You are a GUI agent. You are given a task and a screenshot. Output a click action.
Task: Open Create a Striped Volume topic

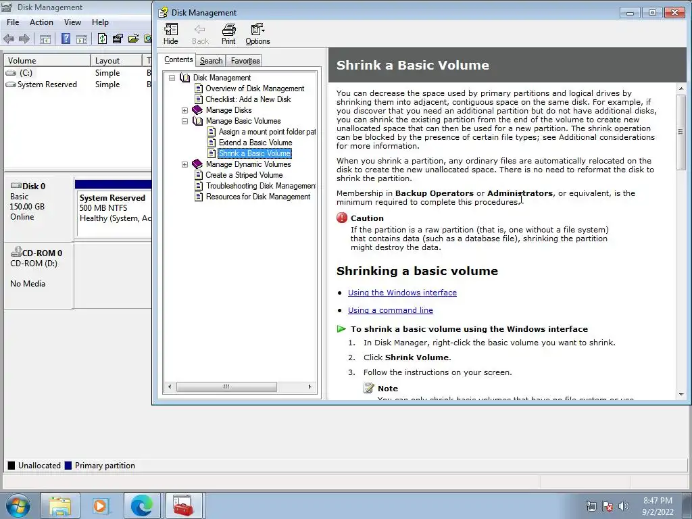coord(244,175)
